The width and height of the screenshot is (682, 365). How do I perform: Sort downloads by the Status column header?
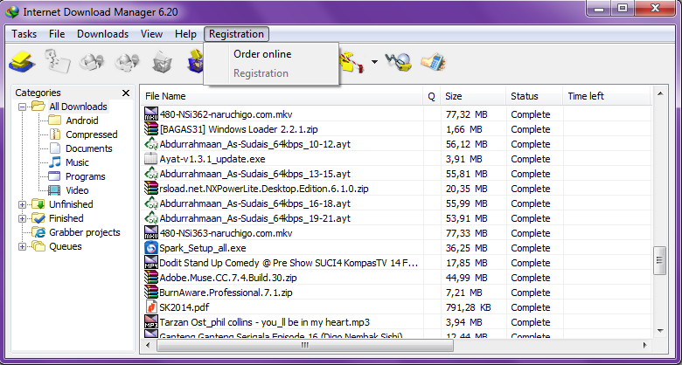pyautogui.click(x=534, y=96)
